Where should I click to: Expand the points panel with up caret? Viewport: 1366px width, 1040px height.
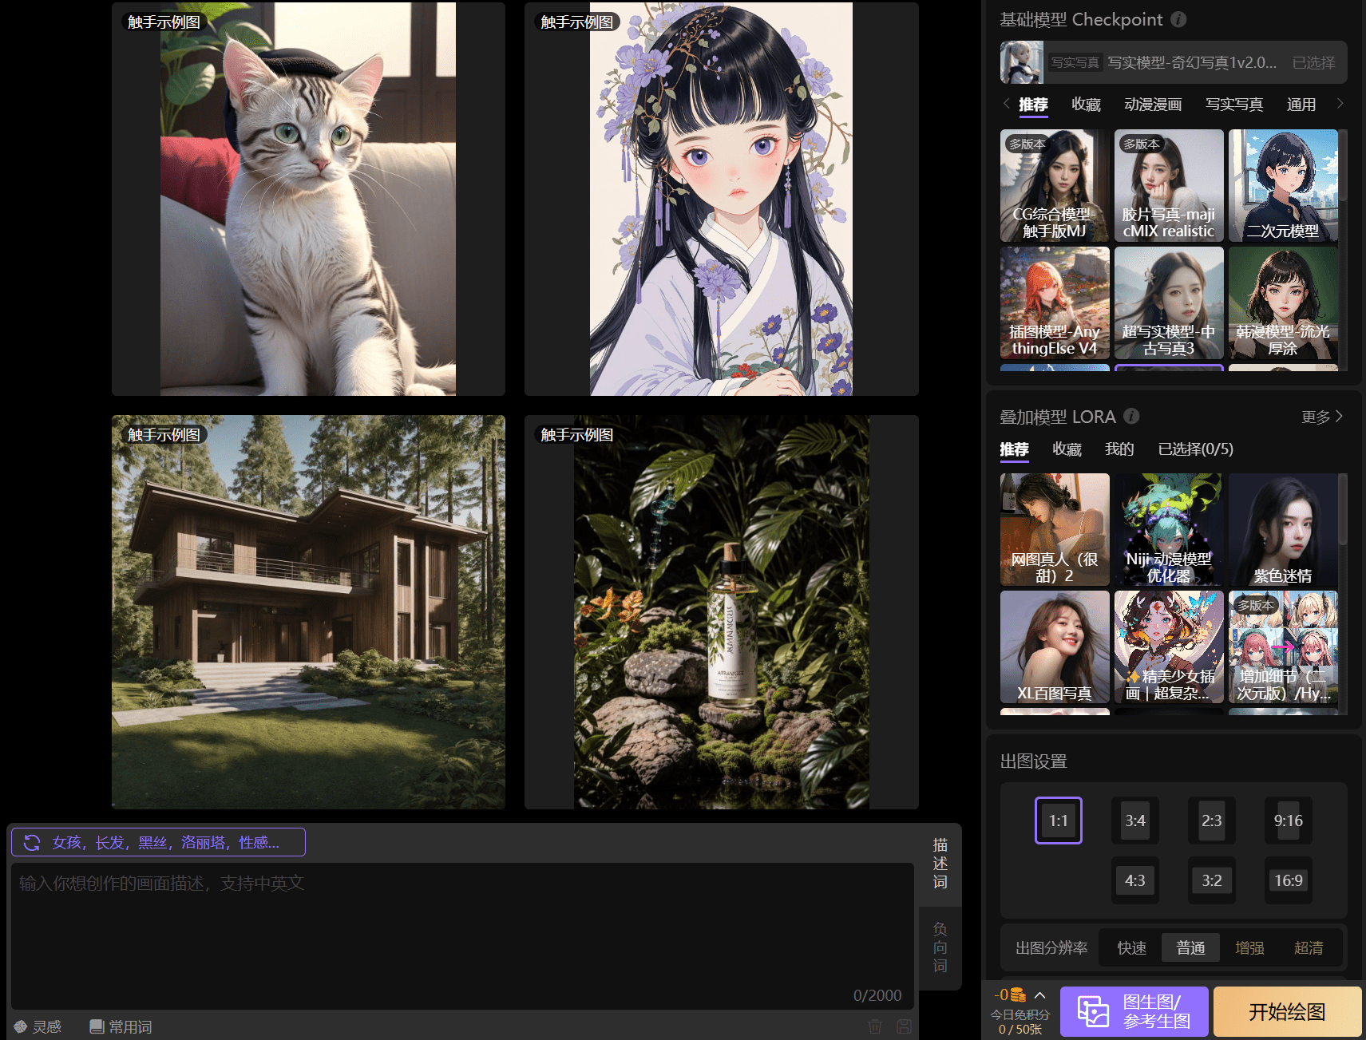(1039, 995)
